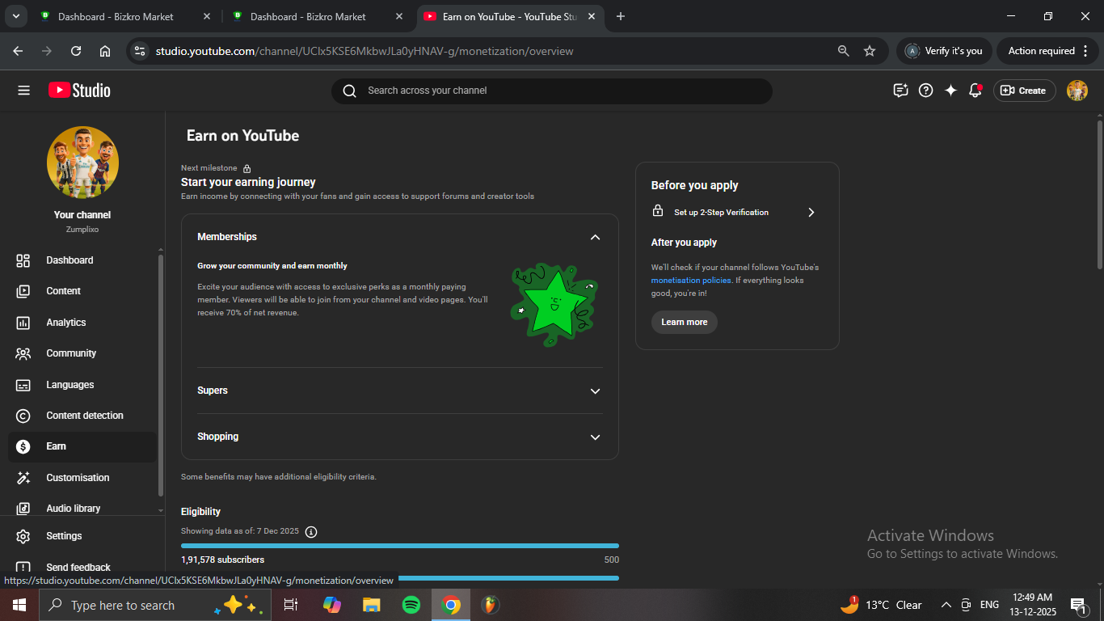Open the feedback comment icon in header
1104x621 pixels.
[900, 91]
